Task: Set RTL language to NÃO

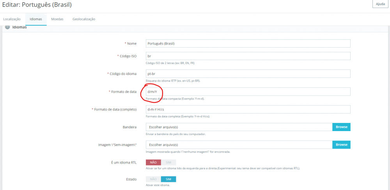Action: 153,162
